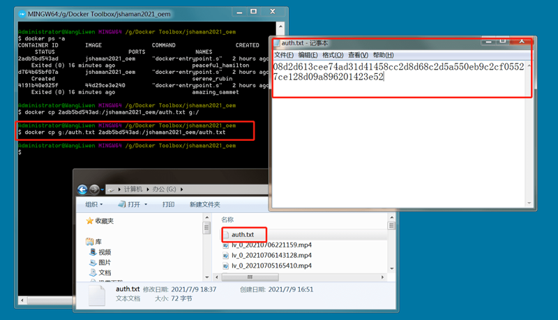Click the Explorer back arrow button

82,190
